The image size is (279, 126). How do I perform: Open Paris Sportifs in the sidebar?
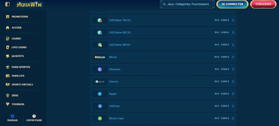[21, 67]
